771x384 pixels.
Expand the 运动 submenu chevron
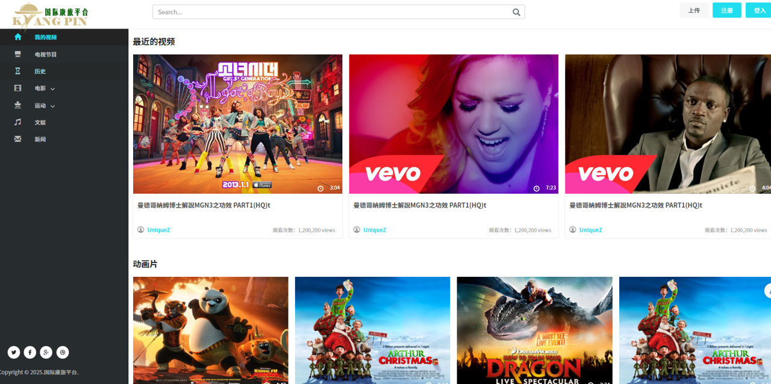[x=52, y=106]
